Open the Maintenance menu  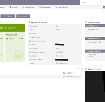tap(45, 7)
